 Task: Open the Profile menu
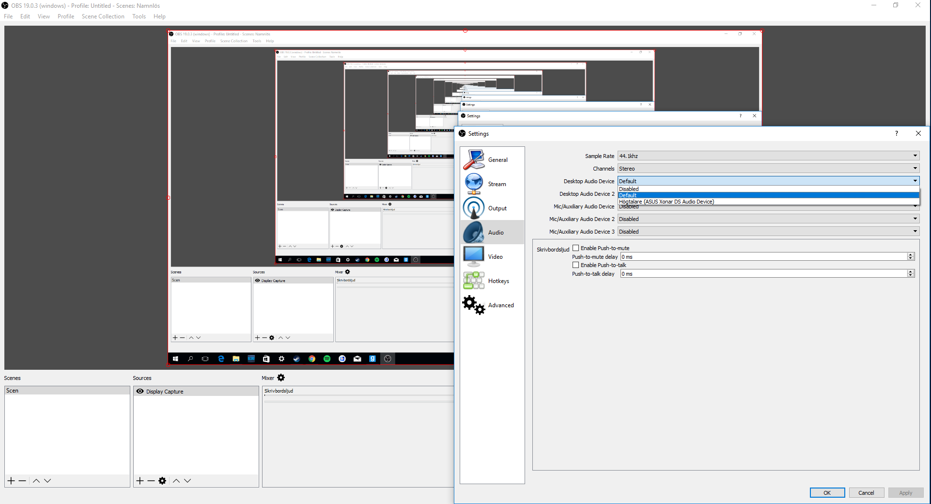pos(66,16)
